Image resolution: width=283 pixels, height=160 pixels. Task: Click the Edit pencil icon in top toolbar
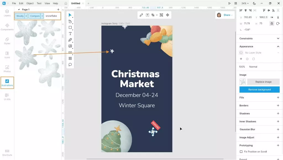[141, 15]
